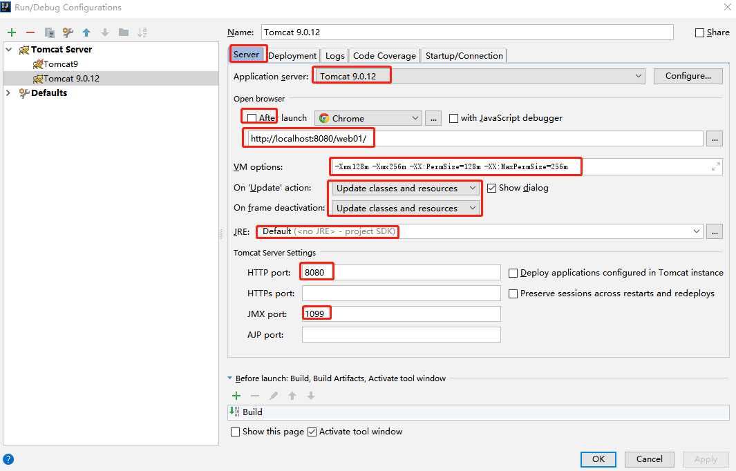Click Chrome icon in browser dropdown
The height and width of the screenshot is (471, 736).
coord(324,118)
